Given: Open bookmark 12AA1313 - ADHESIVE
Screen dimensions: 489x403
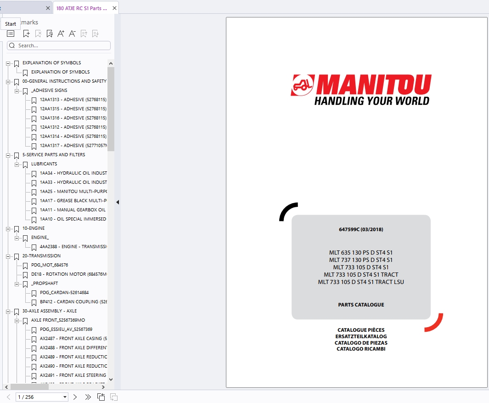Looking at the screenshot, I should coord(73,100).
